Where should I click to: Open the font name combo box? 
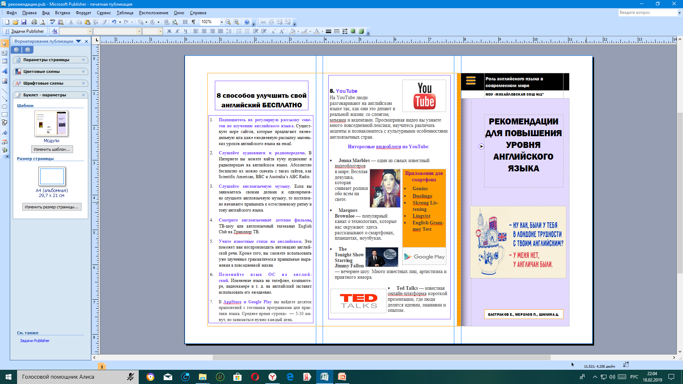coord(117,31)
